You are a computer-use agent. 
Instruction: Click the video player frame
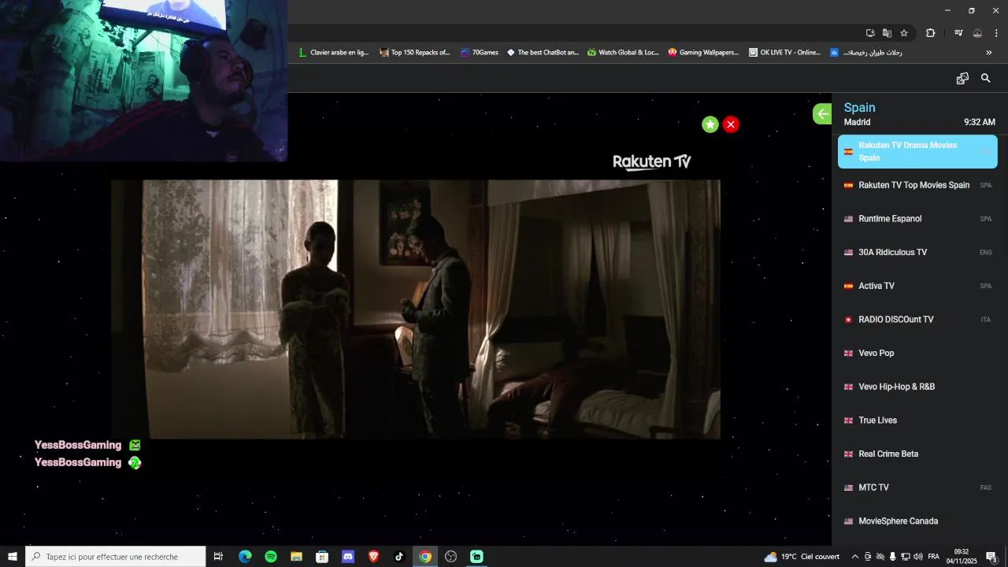415,309
